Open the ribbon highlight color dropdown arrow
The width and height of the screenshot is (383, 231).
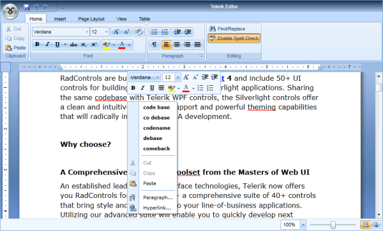click(x=114, y=45)
